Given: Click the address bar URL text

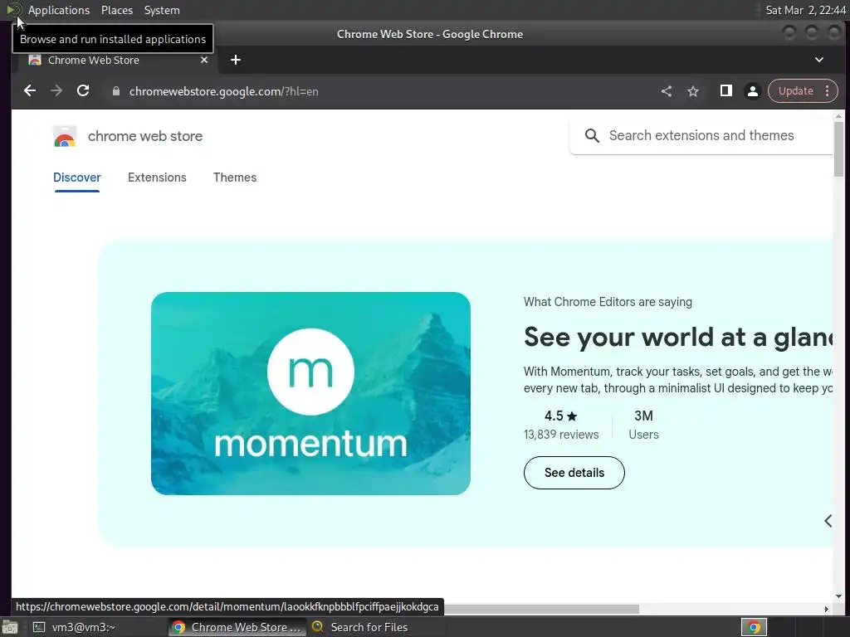Looking at the screenshot, I should click(x=224, y=91).
